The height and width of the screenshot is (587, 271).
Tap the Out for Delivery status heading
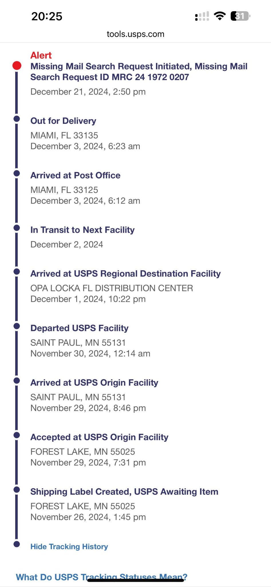point(63,121)
